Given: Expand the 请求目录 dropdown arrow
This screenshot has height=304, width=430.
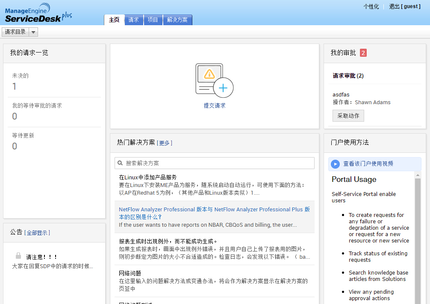Looking at the screenshot, I should (33, 32).
